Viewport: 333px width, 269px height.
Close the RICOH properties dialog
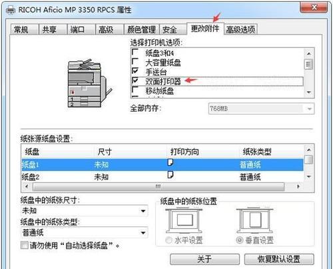(314, 8)
